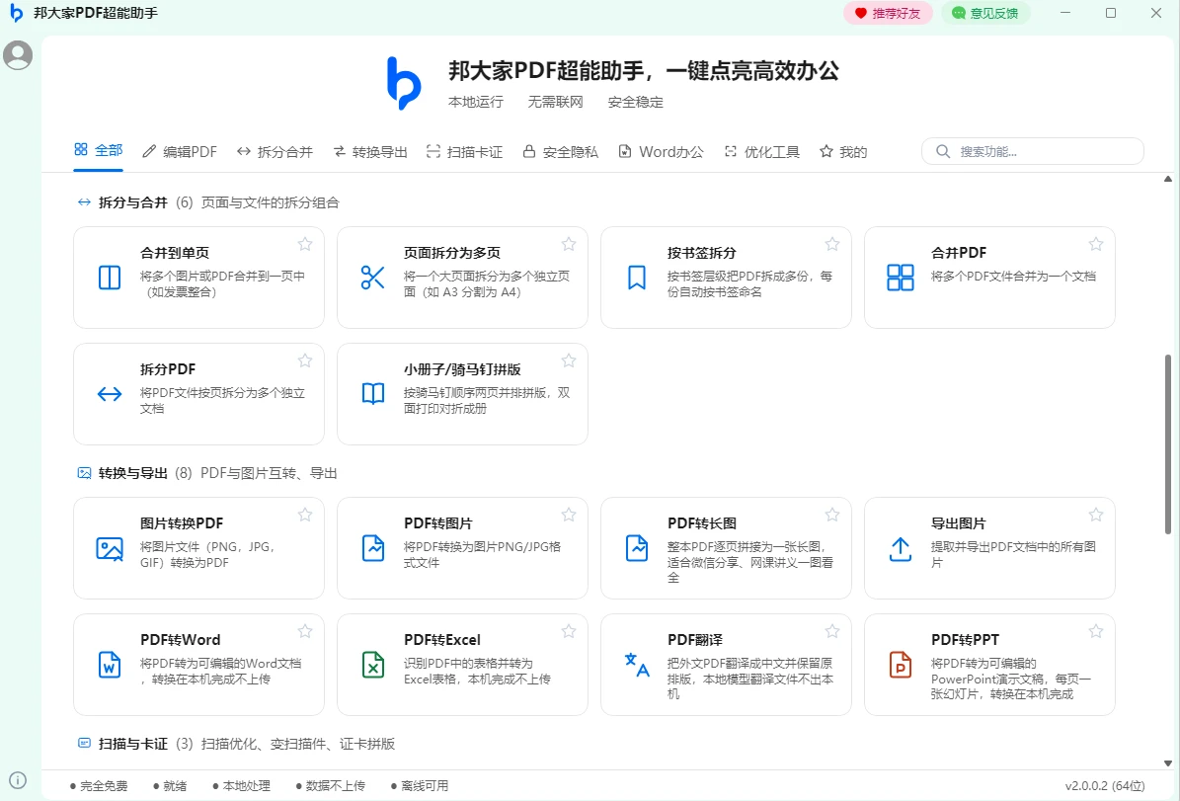Screen dimensions: 1180x801
Task: Open the 合并PDF tool title
Action: [x=959, y=253]
